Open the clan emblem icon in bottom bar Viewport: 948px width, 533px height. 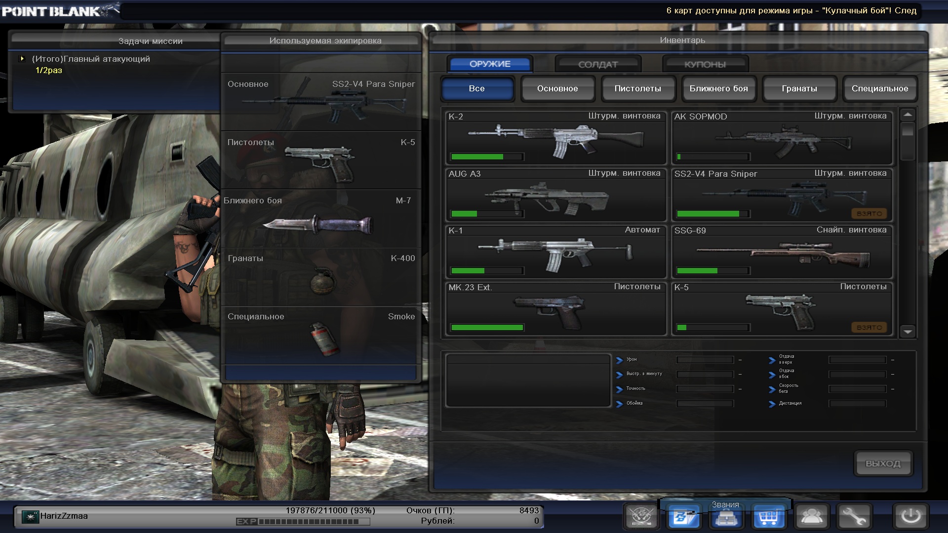coord(641,517)
